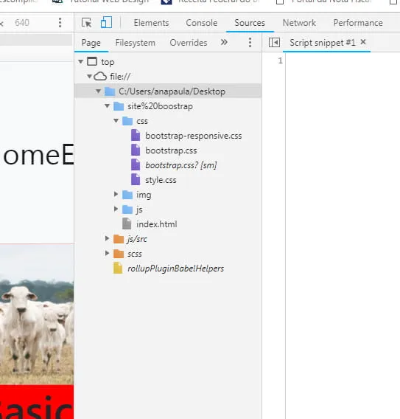Select the style.css file icon
Viewport: 400px width, 419px height.
point(136,179)
